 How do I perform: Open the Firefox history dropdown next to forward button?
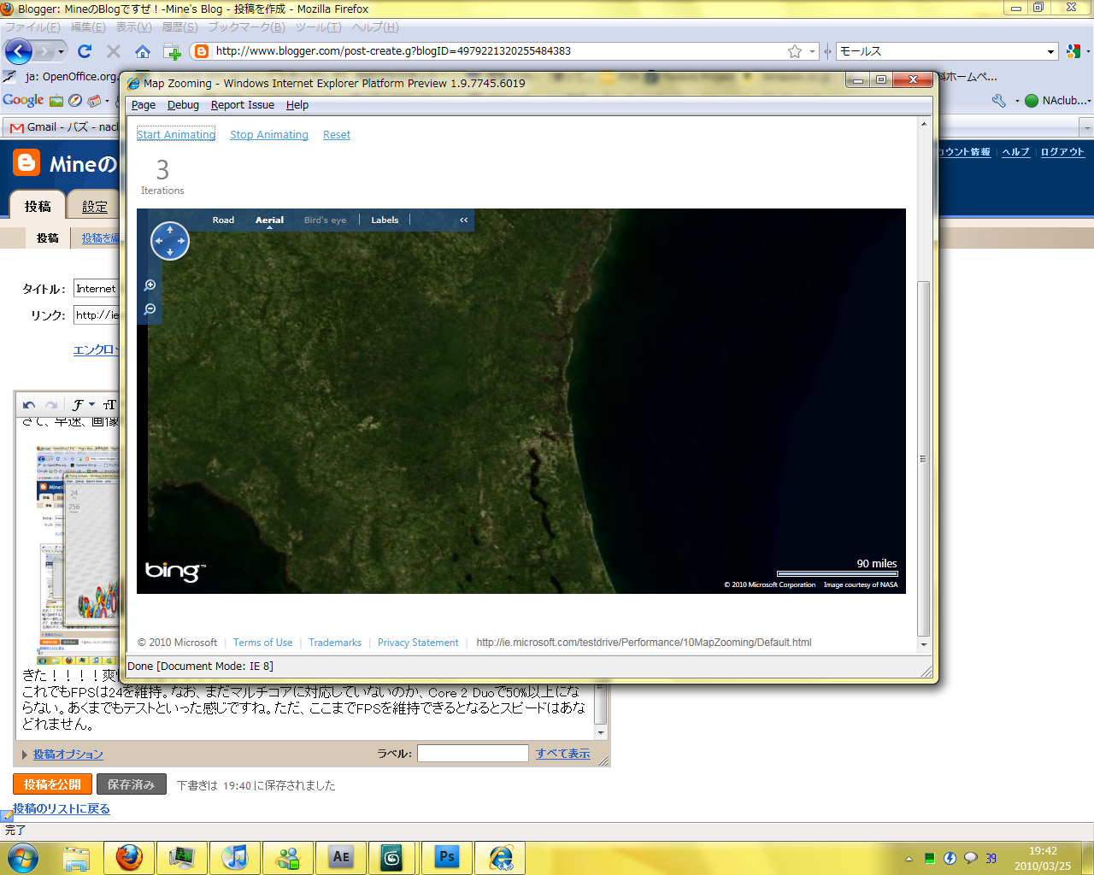[x=62, y=51]
